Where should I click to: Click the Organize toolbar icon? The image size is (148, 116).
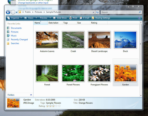point(8,18)
